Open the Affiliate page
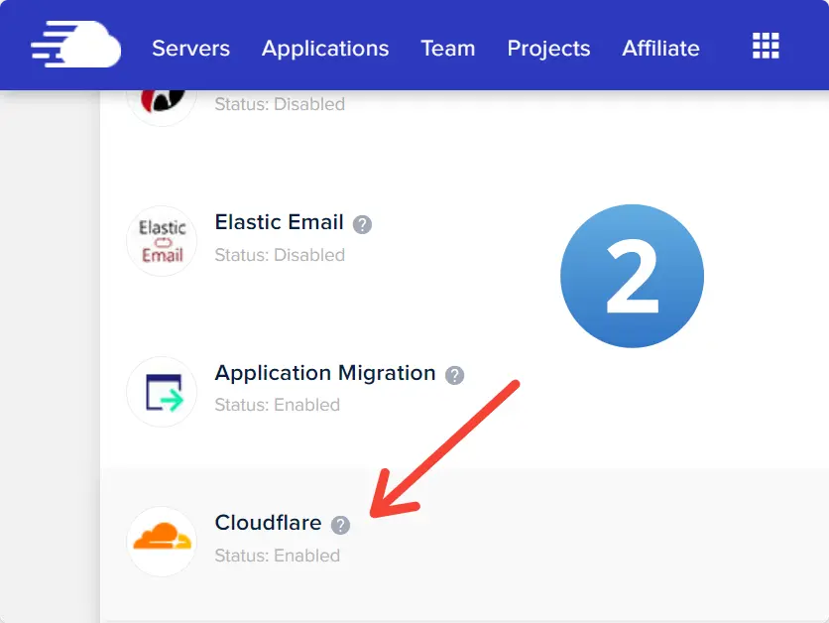The image size is (829, 623). (660, 49)
